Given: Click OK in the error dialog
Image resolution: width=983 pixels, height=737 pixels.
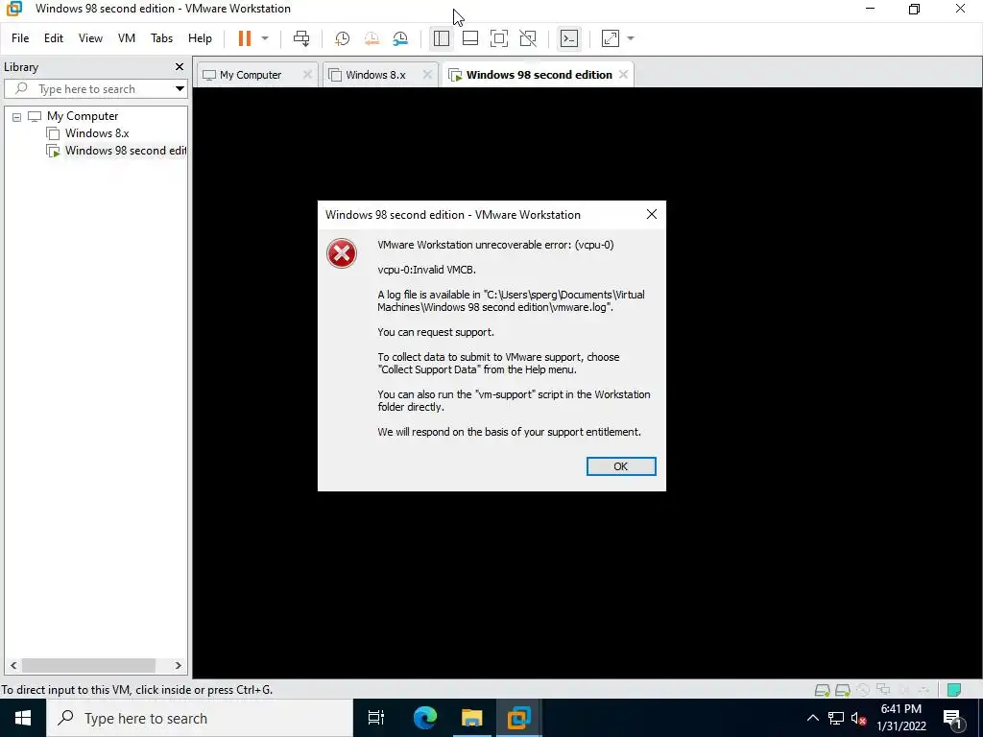Looking at the screenshot, I should 621,466.
